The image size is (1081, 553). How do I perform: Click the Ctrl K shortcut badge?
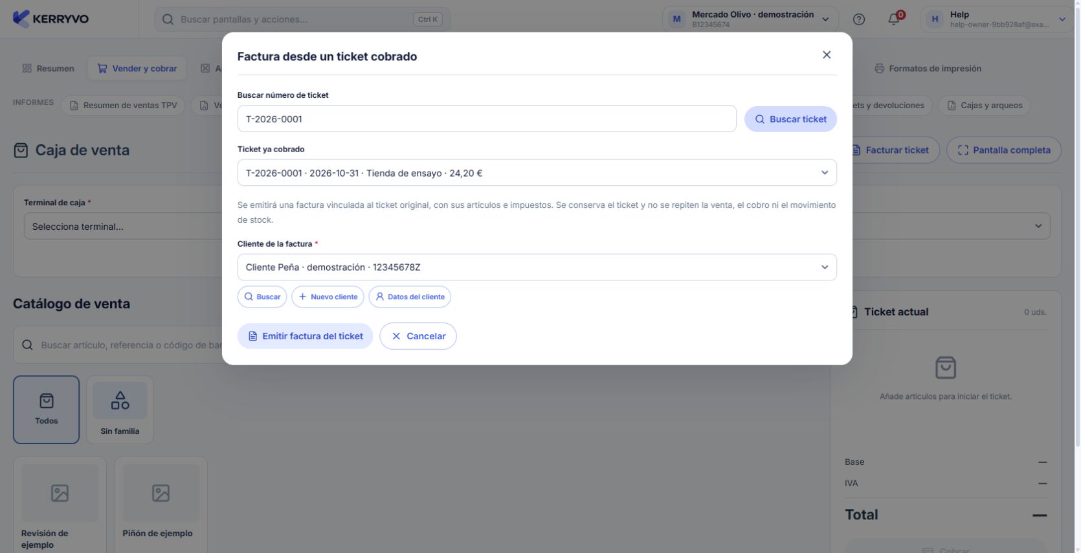click(x=428, y=19)
